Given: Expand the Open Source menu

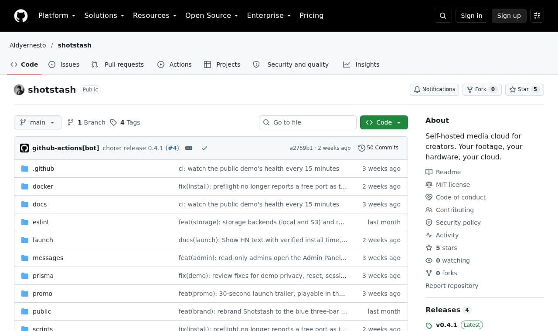Looking at the screenshot, I should click(x=212, y=16).
